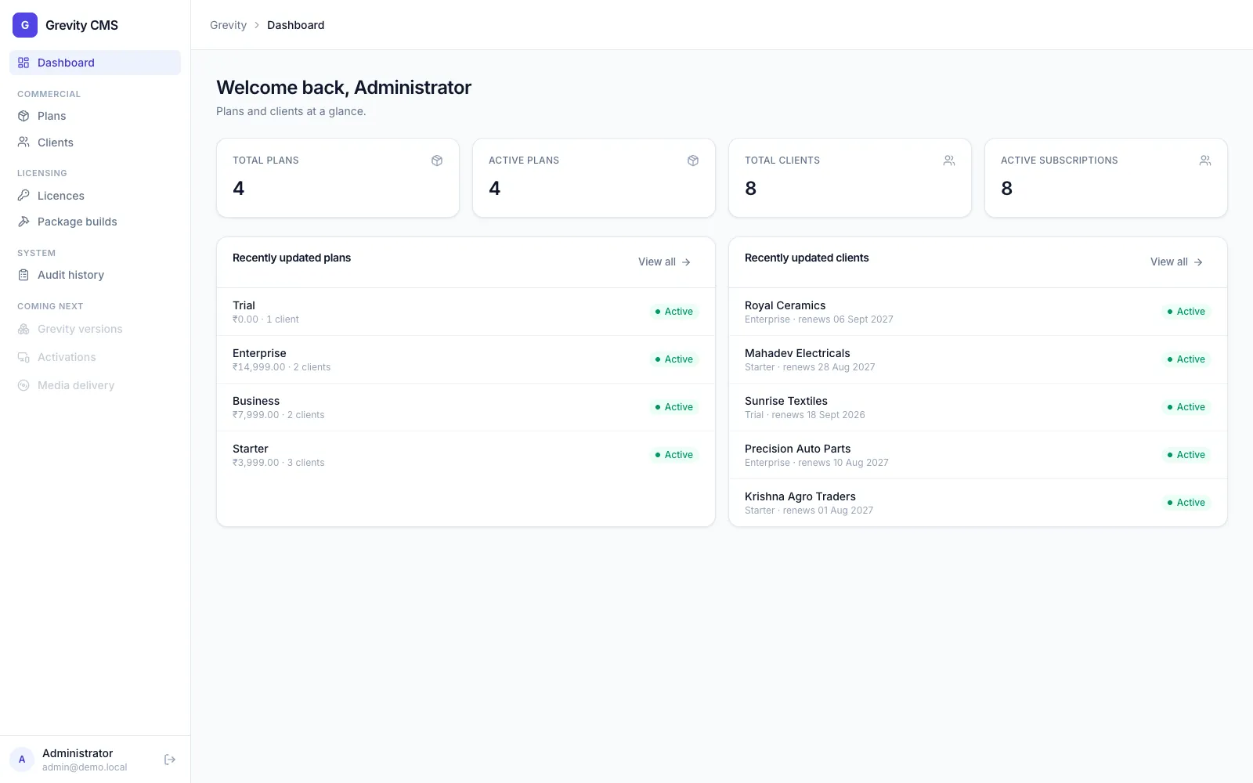This screenshot has width=1253, height=783.
Task: Click Active badge on Business plan
Action: (x=673, y=407)
